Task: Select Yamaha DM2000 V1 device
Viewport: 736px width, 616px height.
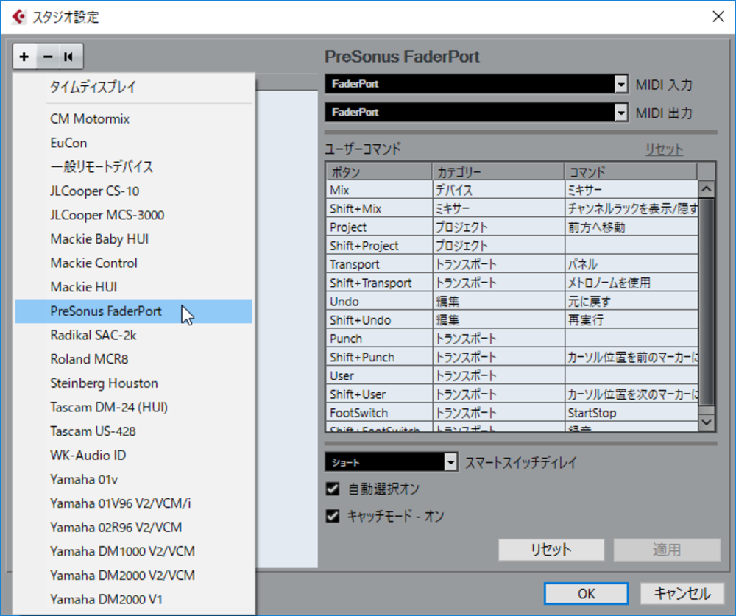Action: [x=134, y=600]
